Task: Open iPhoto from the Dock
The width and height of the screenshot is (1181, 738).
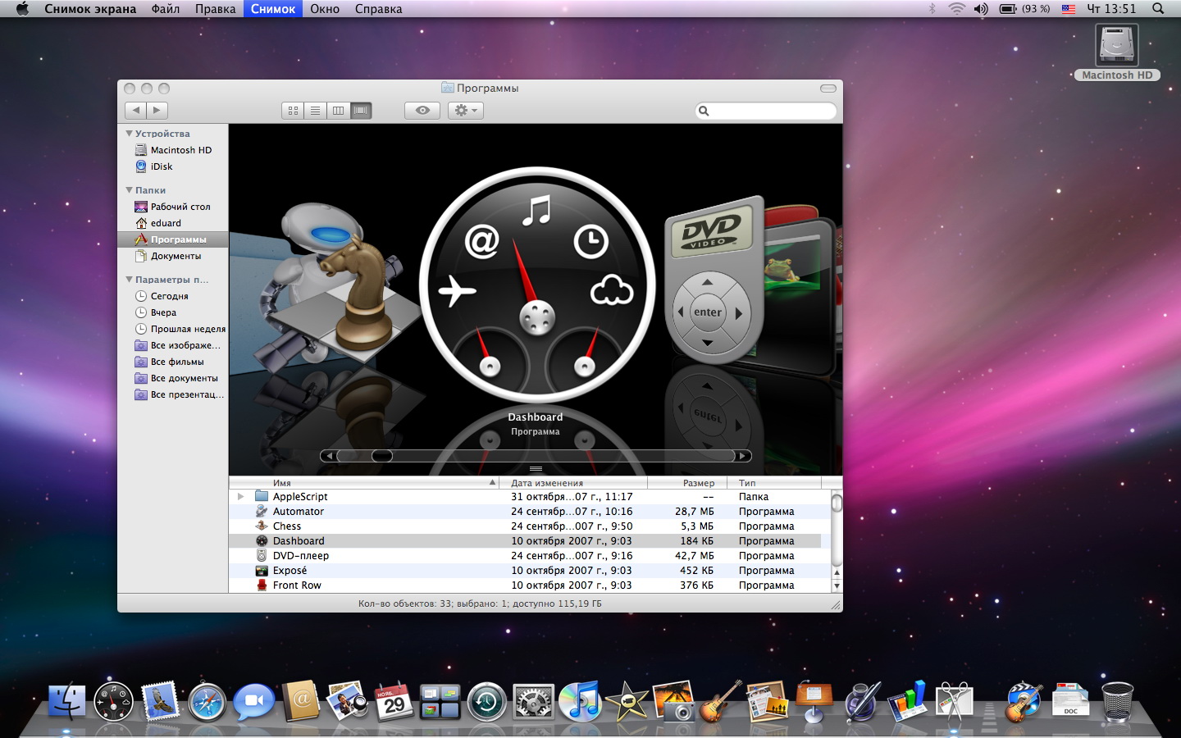Action: 674,703
